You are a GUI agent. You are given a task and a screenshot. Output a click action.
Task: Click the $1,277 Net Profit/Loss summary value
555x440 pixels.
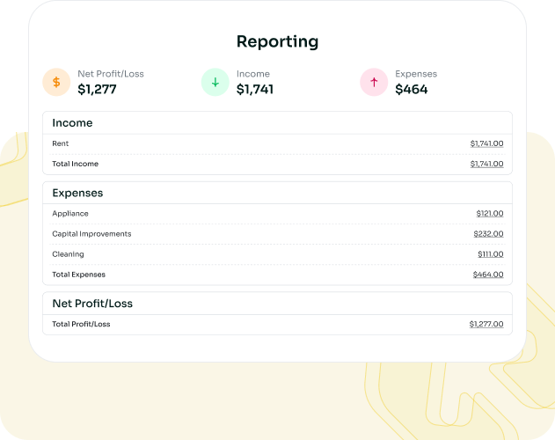[x=98, y=89]
